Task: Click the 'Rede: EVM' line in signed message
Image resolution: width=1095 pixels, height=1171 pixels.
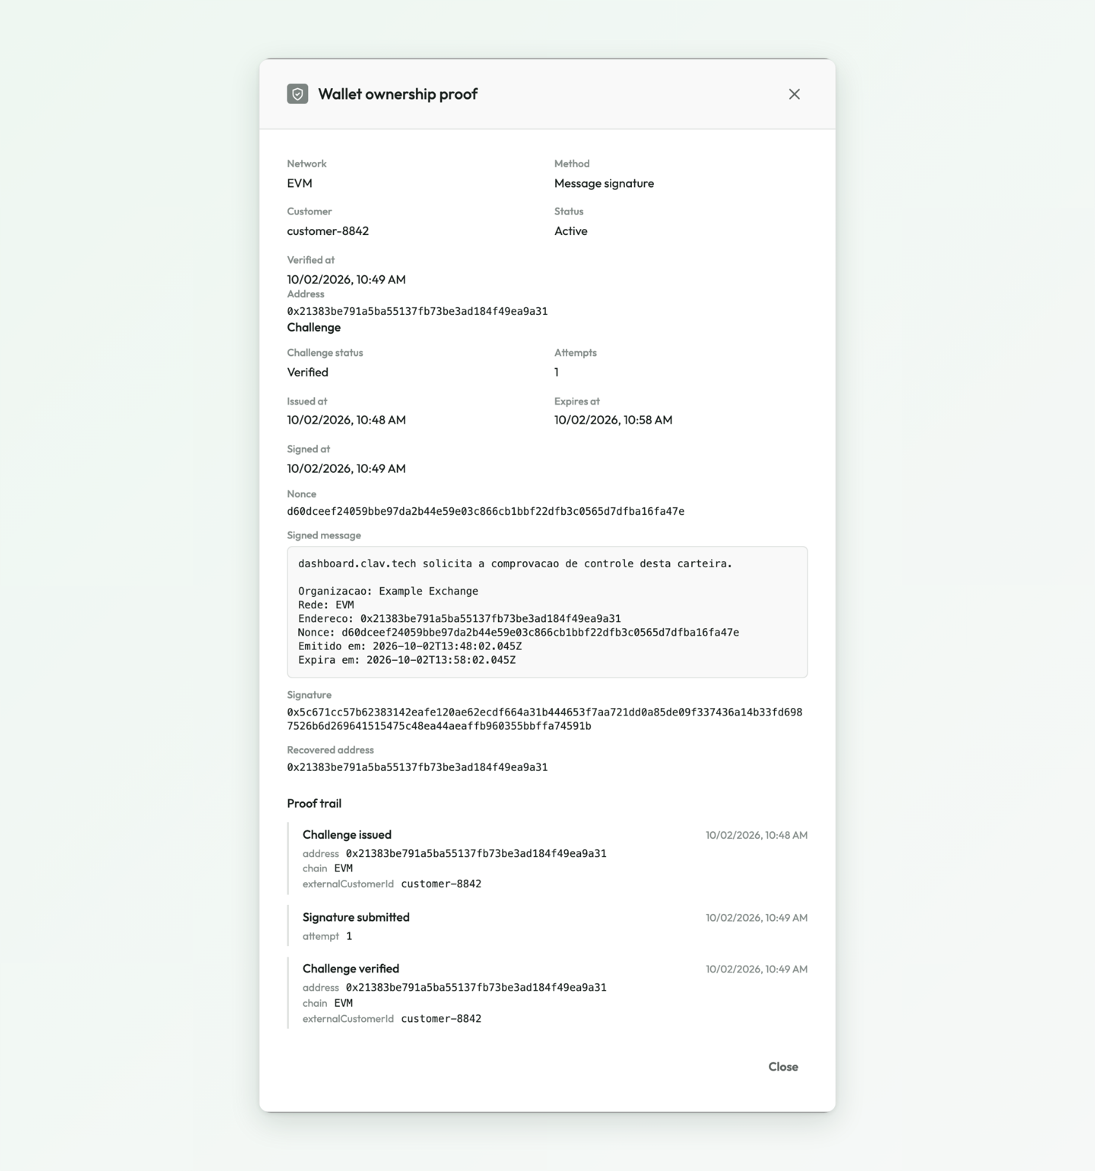Action: tap(326, 605)
